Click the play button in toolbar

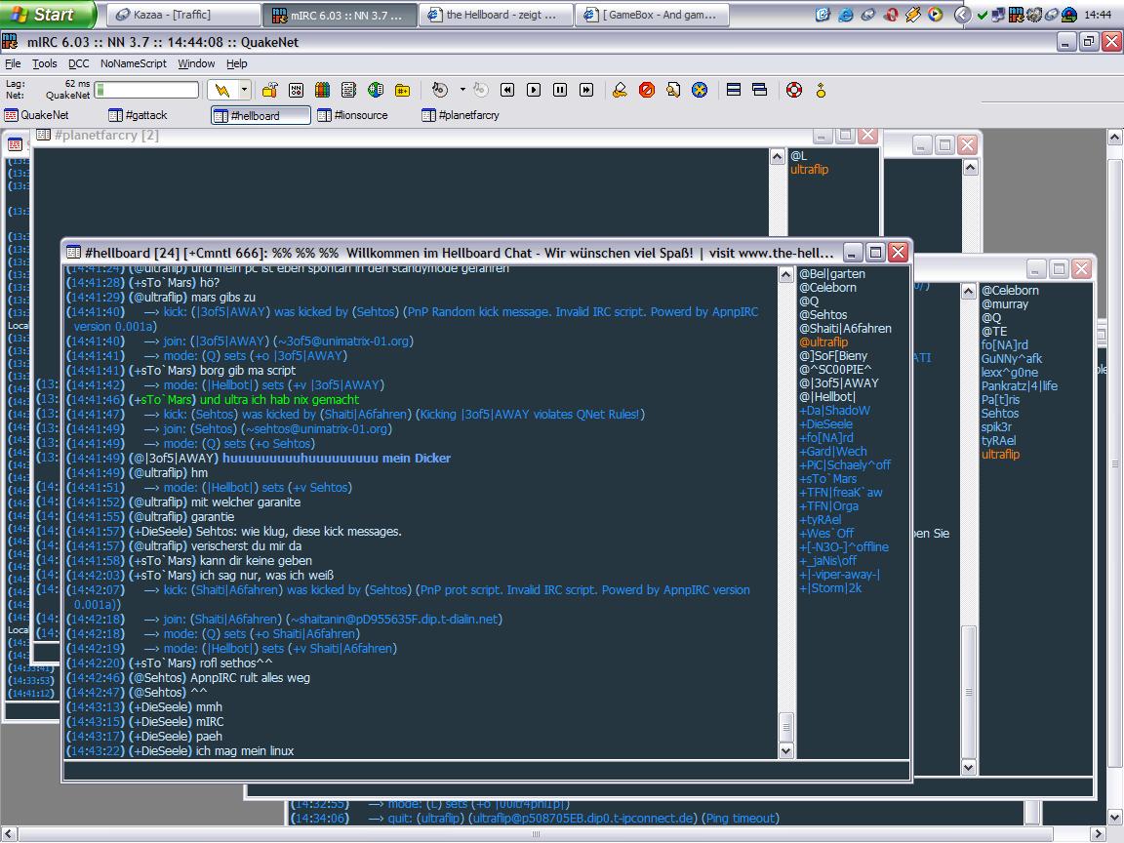534,90
